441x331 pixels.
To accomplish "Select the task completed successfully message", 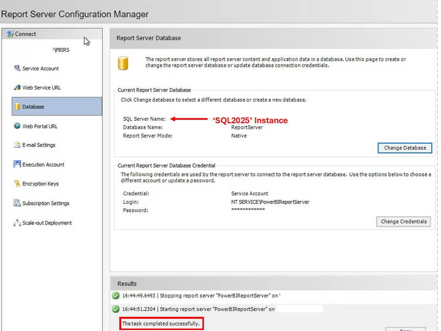I will (161, 324).
